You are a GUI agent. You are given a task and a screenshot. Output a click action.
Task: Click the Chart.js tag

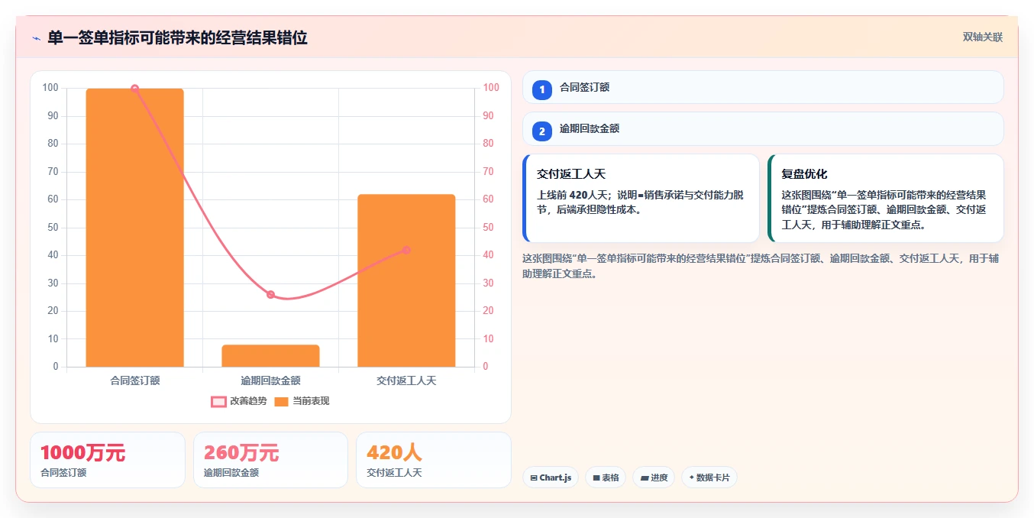[x=551, y=478]
